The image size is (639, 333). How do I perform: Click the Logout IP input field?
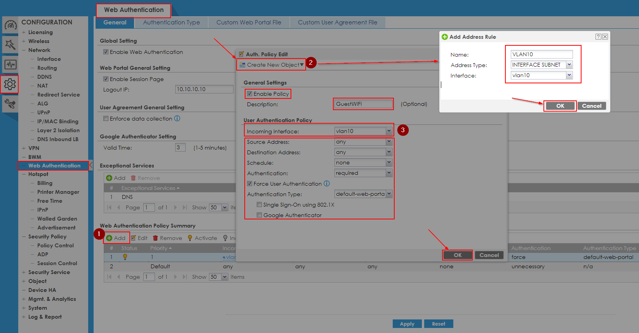(x=204, y=90)
